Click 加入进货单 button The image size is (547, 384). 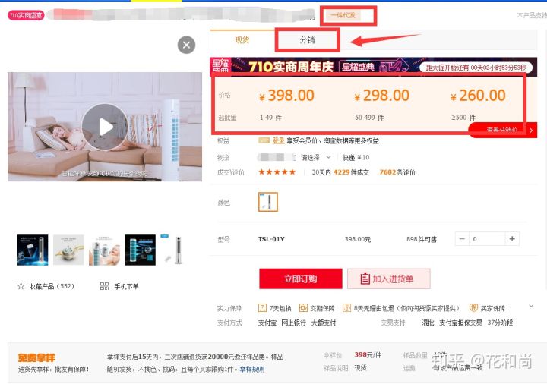click(x=389, y=279)
